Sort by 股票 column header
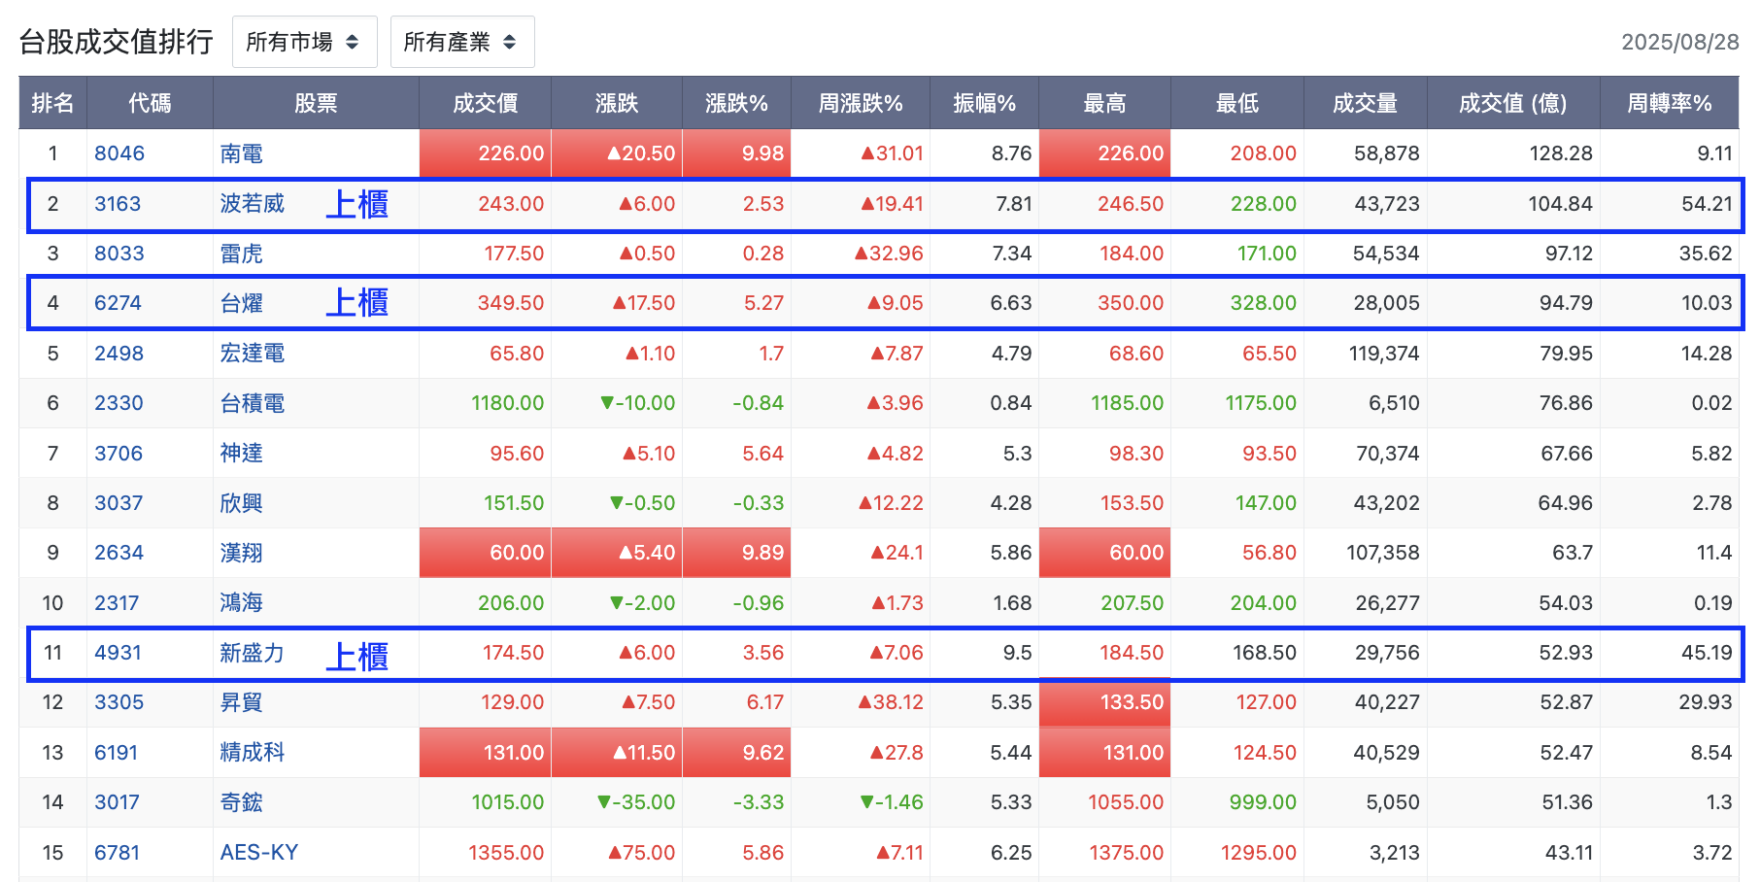The width and height of the screenshot is (1760, 882). tap(316, 103)
